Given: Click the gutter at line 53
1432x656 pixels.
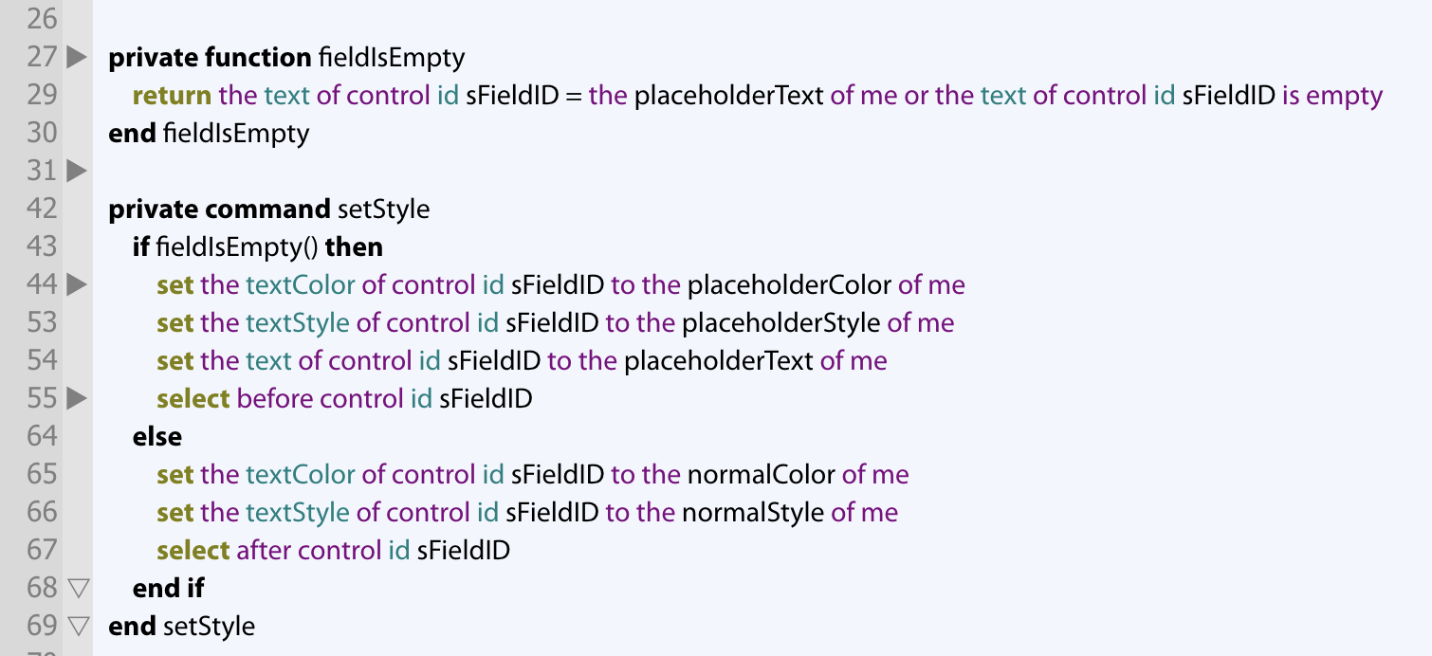Looking at the screenshot, I should point(42,322).
